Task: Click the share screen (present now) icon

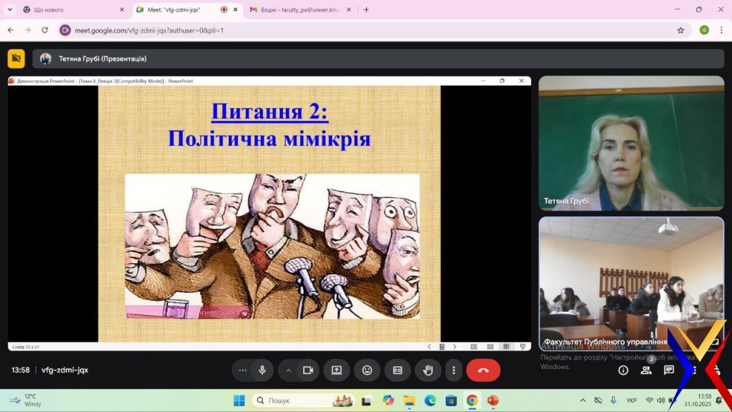Action: pos(337,370)
